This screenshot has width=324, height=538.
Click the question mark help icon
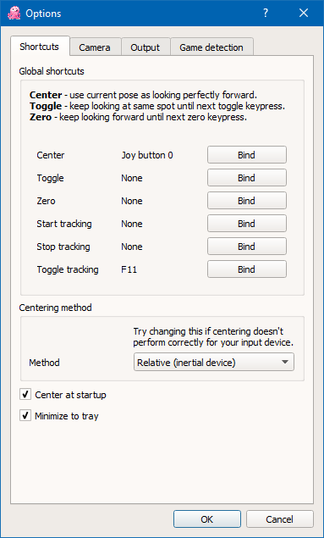pos(266,14)
